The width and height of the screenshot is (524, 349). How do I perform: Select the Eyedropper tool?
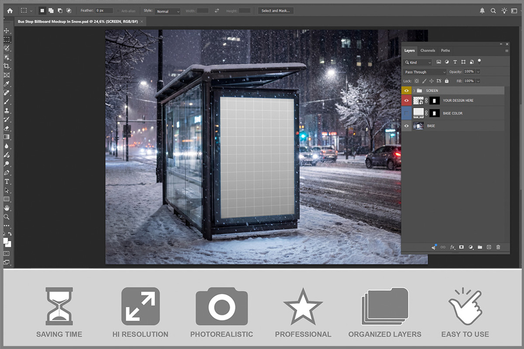click(x=7, y=84)
